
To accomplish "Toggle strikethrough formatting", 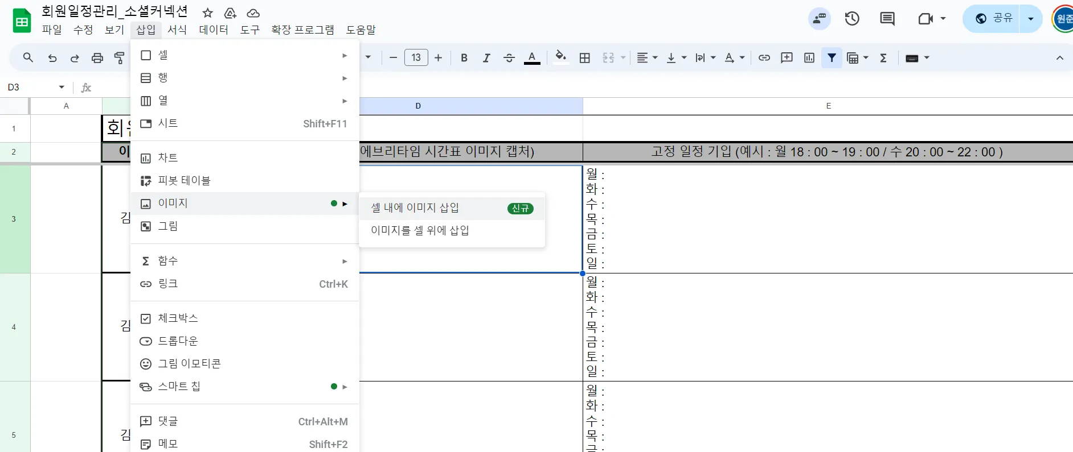I will pyautogui.click(x=509, y=57).
